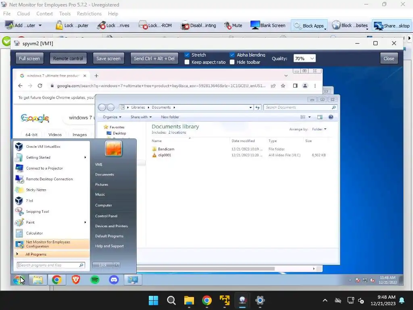The image size is (413, 310).
Task: Open Tools menu
Action: (x=65, y=13)
